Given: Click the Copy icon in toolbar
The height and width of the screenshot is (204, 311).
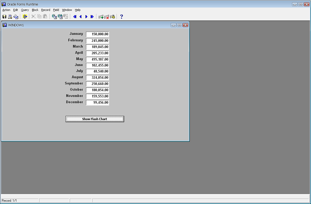Looking at the screenshot, I should pyautogui.click(x=39, y=17).
